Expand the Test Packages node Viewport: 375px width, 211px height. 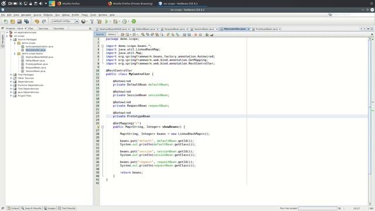11,74
